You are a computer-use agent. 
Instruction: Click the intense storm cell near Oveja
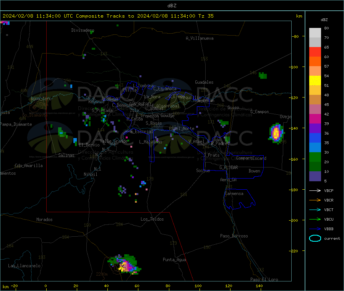pos(276,133)
